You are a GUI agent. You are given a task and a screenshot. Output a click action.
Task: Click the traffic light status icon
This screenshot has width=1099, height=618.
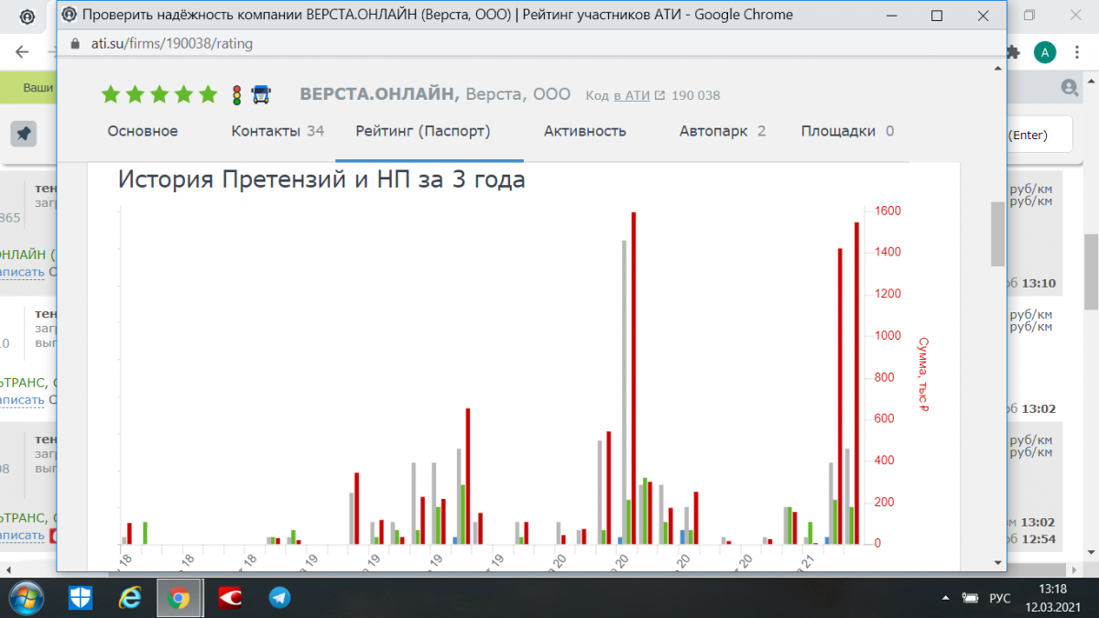pos(236,94)
